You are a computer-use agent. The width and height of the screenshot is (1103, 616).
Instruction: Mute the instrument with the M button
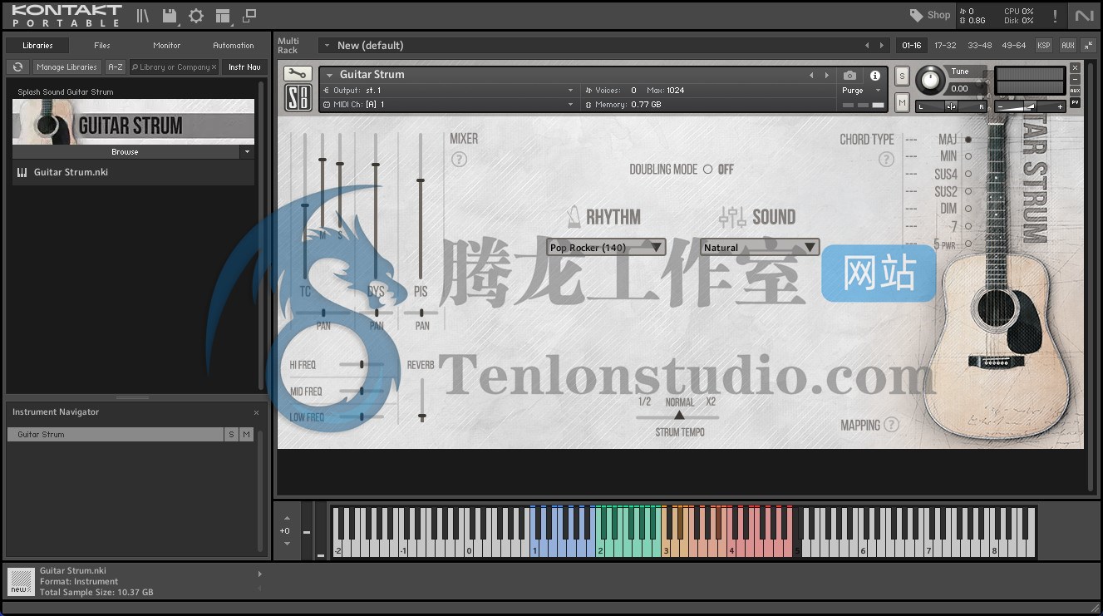click(902, 102)
